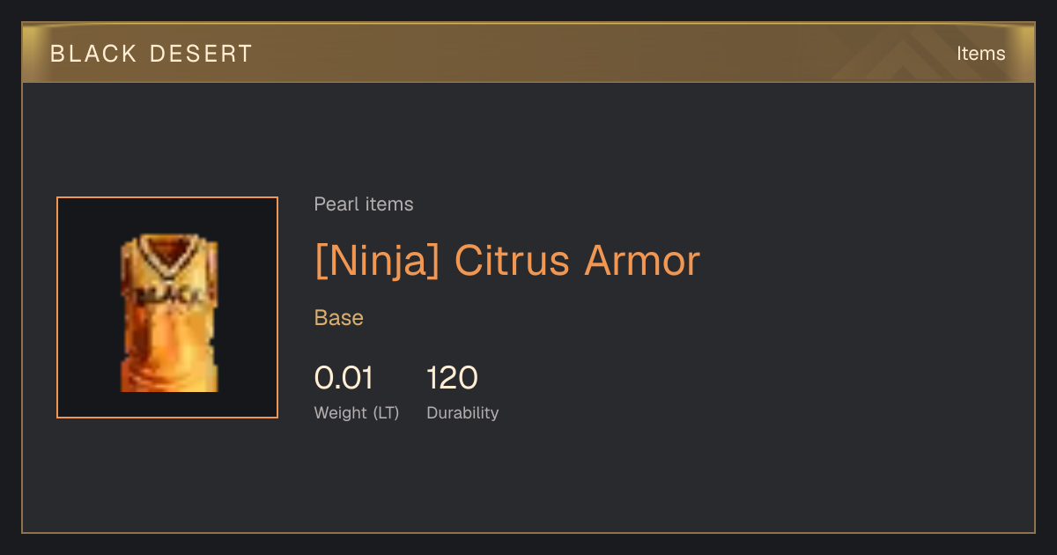Click the BLACK DESERT logo text
Screen dimensions: 1057x555
(x=152, y=54)
